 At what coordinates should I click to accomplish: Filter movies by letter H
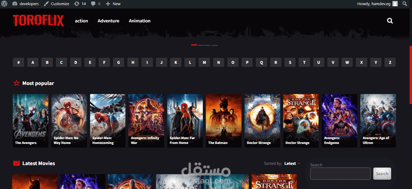pyautogui.click(x=133, y=62)
